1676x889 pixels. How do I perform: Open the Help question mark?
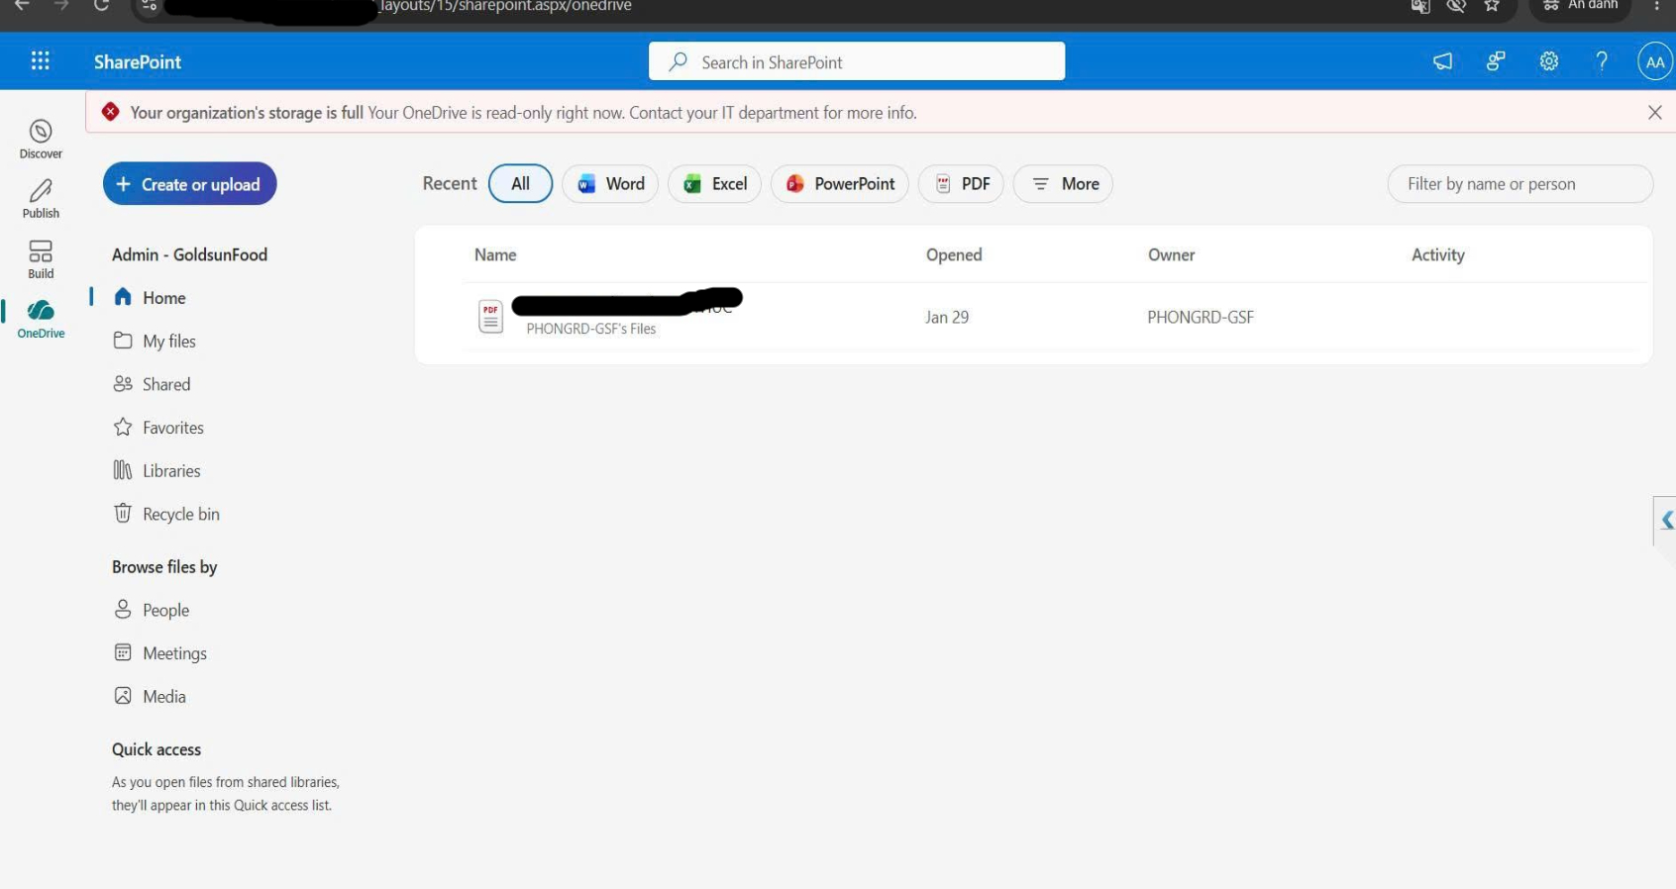click(1602, 61)
